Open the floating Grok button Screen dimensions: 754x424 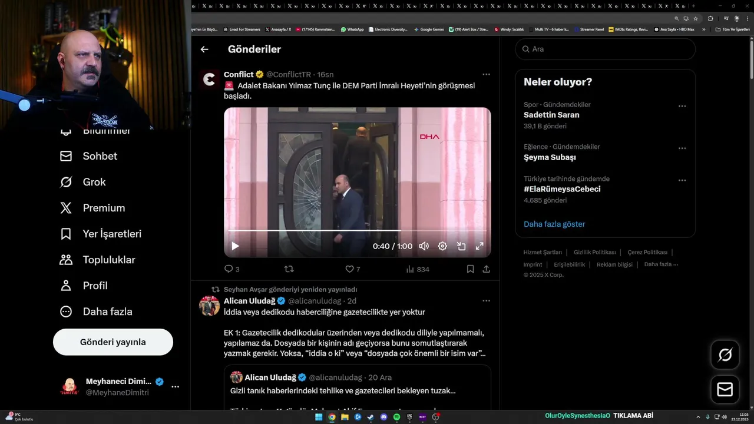click(x=725, y=355)
